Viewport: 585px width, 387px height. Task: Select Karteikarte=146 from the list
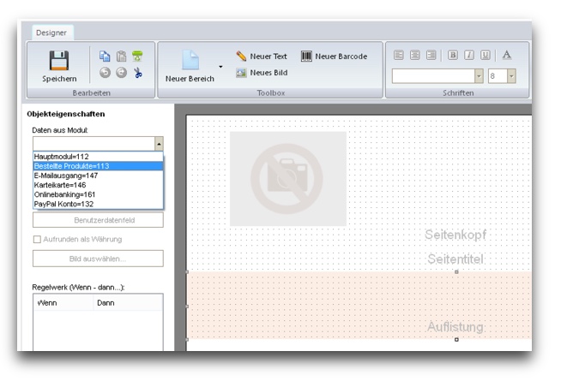coord(98,185)
